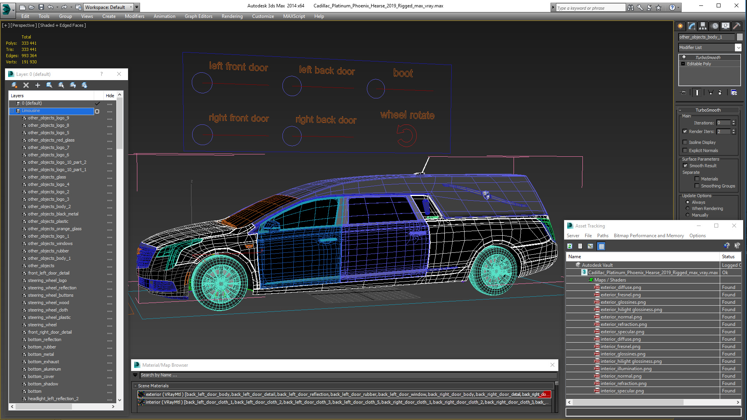This screenshot has width=747, height=420.
Task: Click in the keyword search field
Action: coord(591,8)
